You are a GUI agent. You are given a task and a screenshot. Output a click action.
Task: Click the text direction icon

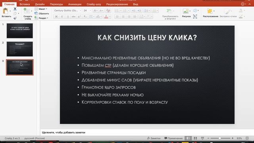pyautogui.click(x=142, y=17)
